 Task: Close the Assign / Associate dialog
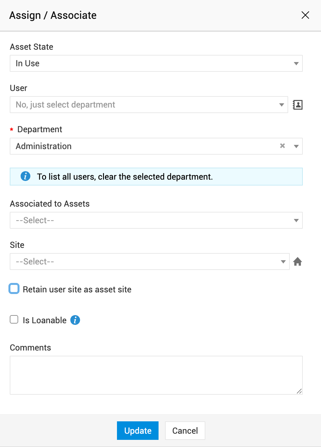[x=305, y=15]
